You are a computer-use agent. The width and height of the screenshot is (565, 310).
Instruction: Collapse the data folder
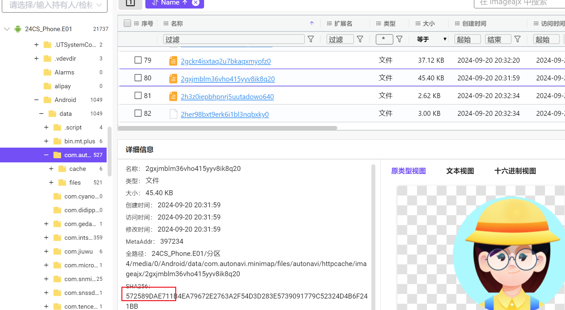pos(41,114)
